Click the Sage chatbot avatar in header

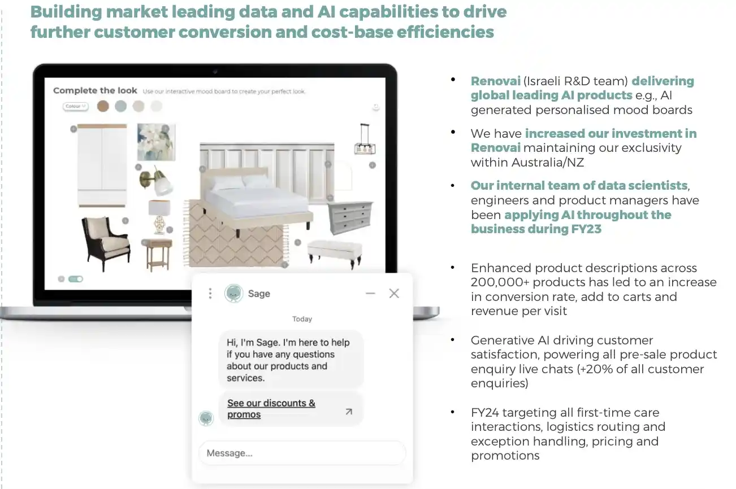(x=233, y=294)
